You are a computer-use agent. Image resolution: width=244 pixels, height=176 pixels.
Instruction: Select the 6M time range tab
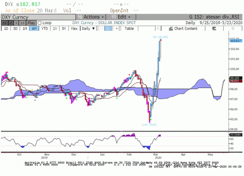click(34, 29)
